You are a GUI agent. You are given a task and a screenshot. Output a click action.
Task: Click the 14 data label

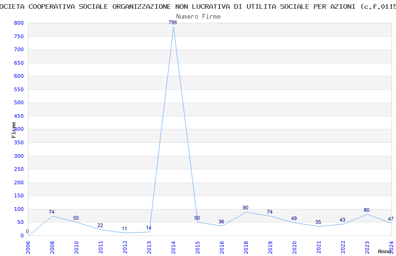pyautogui.click(x=149, y=228)
